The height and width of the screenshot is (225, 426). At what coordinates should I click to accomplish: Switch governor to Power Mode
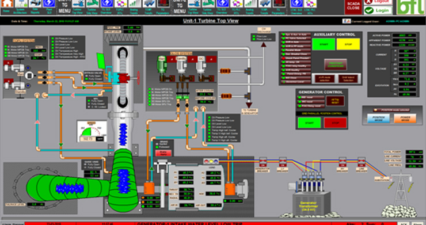click(405, 119)
